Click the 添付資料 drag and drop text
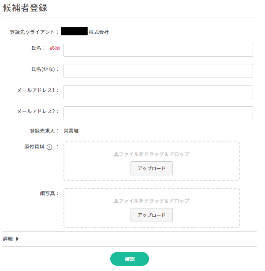Image resolution: width=265 pixels, height=271 pixels. pyautogui.click(x=154, y=154)
